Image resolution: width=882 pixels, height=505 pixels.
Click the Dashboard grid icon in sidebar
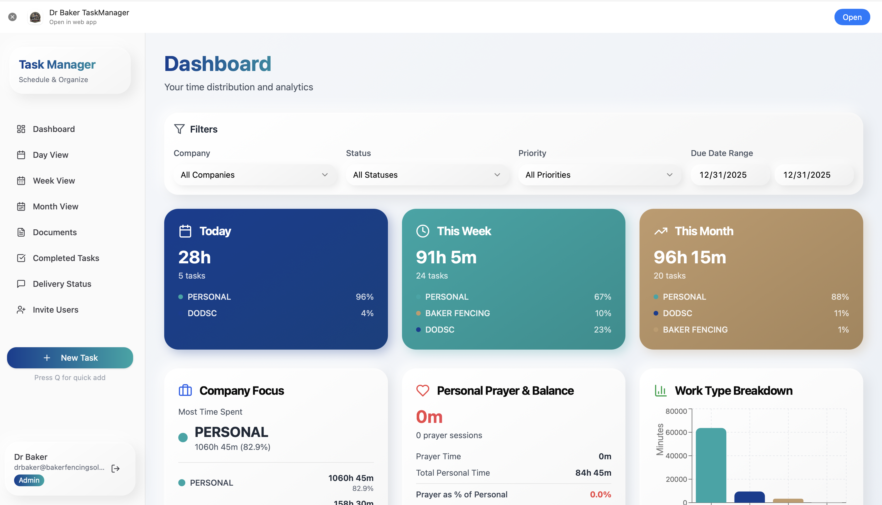21,129
